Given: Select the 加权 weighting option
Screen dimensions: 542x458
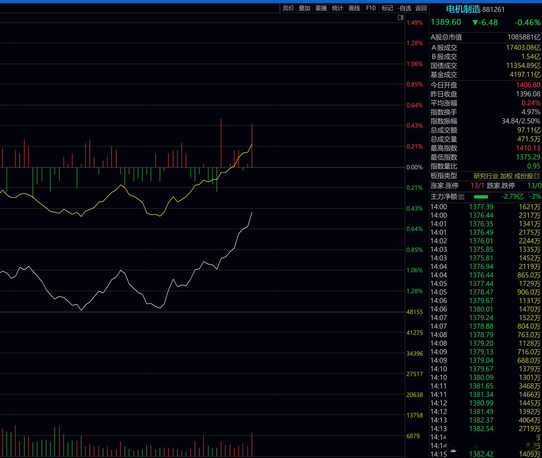Looking at the screenshot, I should (x=506, y=176).
